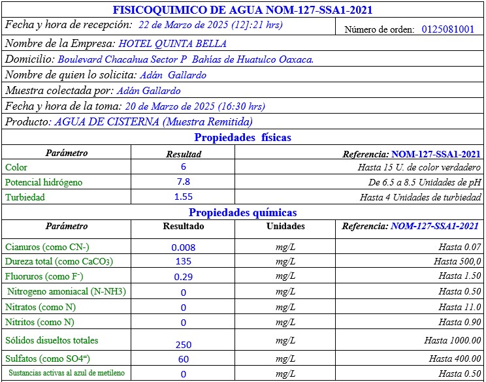Select reference 'De 6.5 a 8.5 Unidades de pH'

point(425,182)
